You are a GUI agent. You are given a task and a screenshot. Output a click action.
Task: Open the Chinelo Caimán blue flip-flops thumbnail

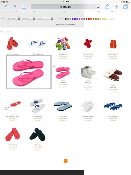coord(113,106)
